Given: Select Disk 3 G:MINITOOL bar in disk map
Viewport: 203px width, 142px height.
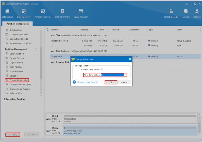Looking at the screenshot, I should tap(130, 130).
